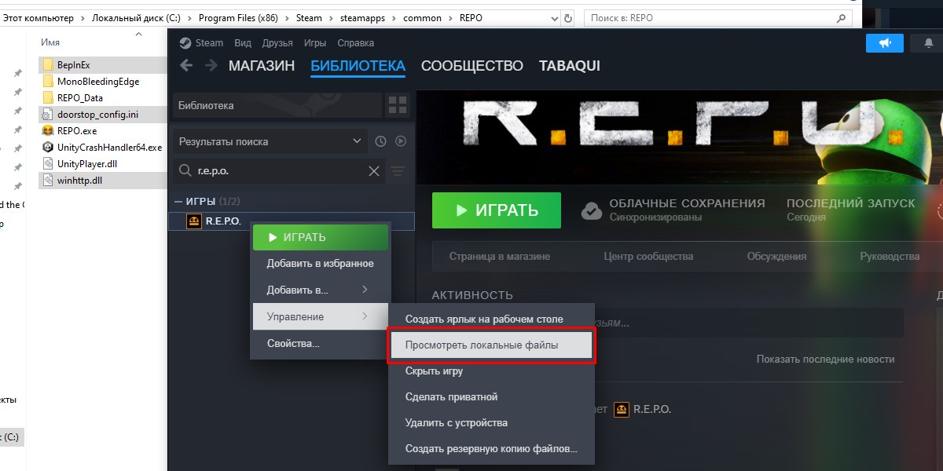
Task: Expand chevron after Steam breadcrumb
Action: pyautogui.click(x=331, y=17)
